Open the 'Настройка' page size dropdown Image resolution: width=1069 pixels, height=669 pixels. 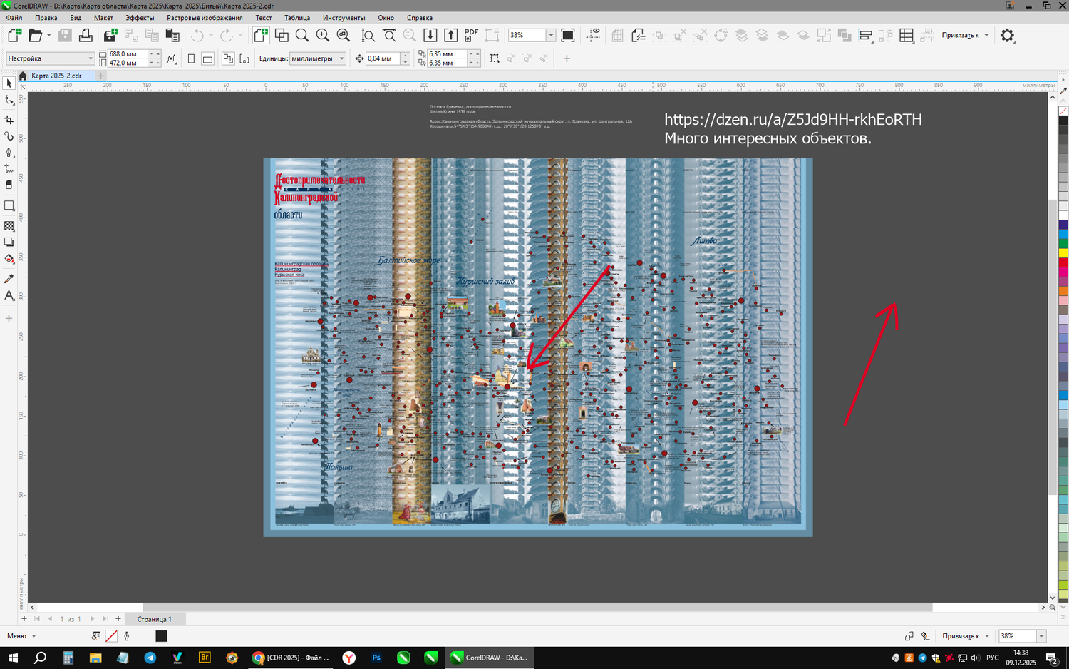(90, 58)
